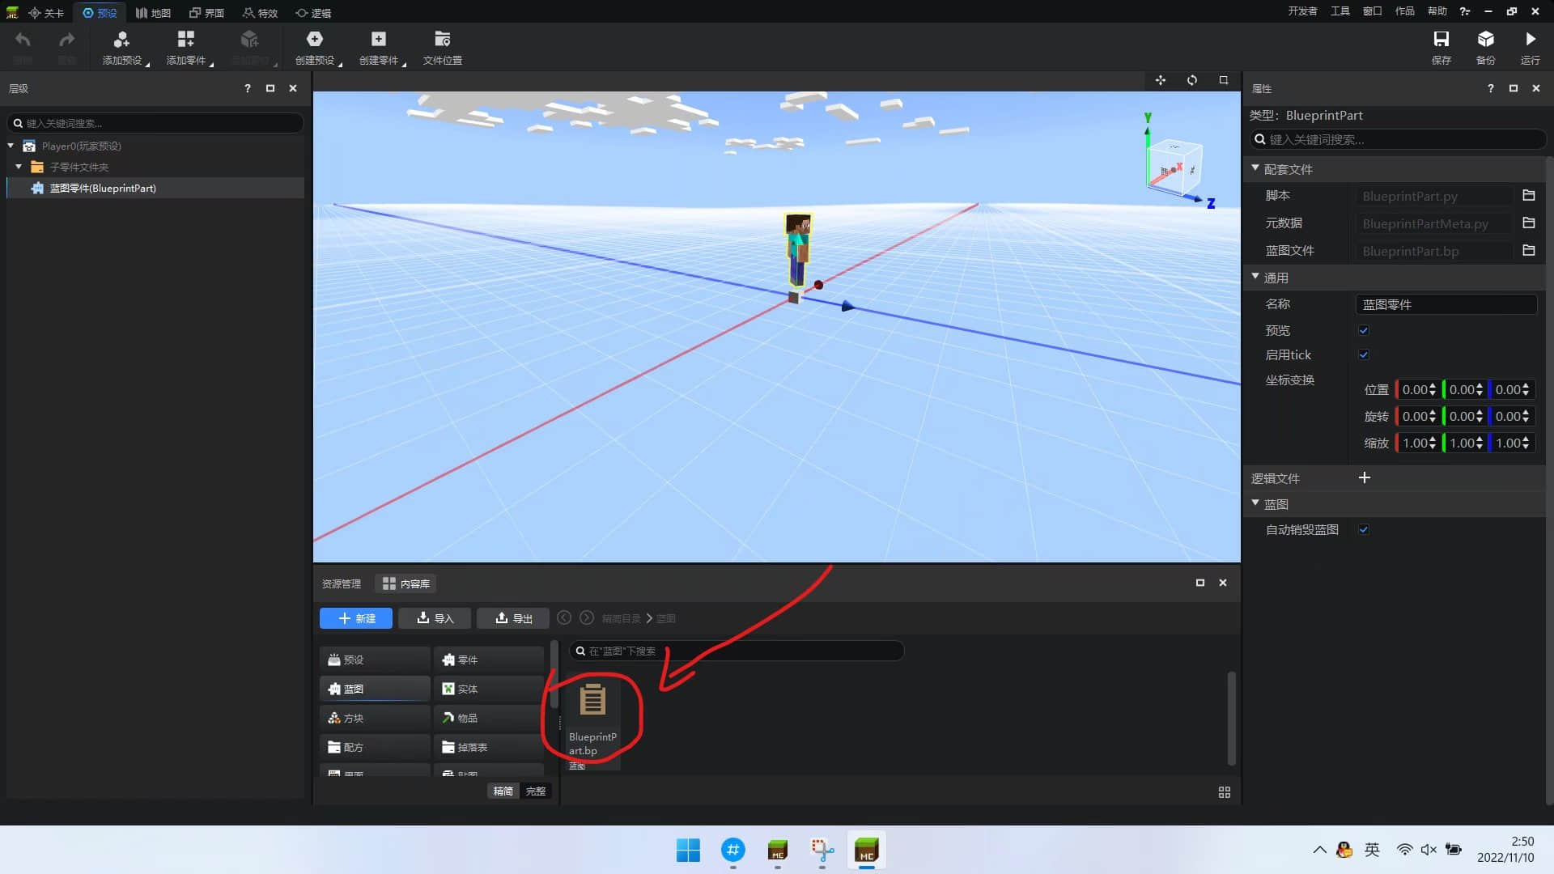This screenshot has width=1554, height=874.
Task: Open Windows Start menu
Action: point(688,851)
